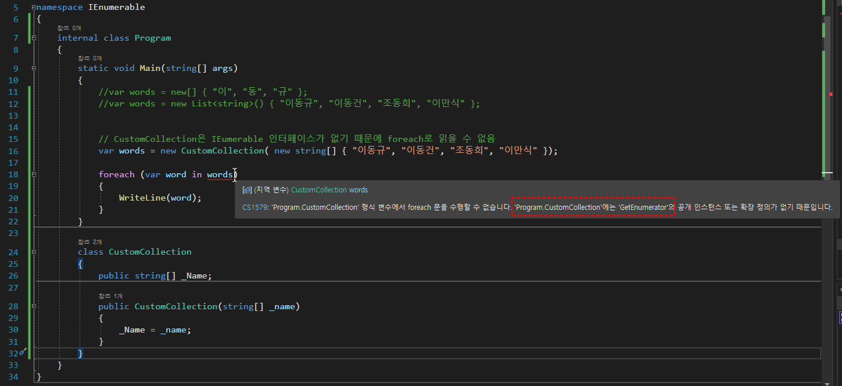Click '참조 0개' CodeLens above Main method
842x386 pixels.
point(89,58)
